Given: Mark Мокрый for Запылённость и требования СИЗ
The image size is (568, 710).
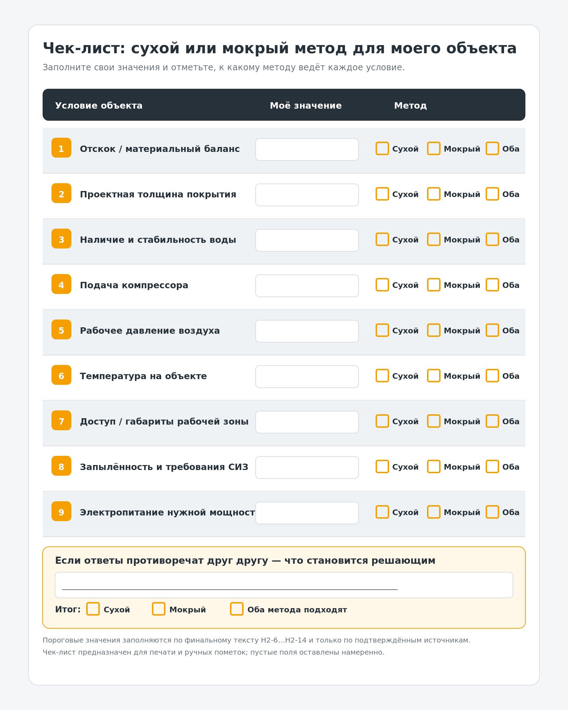Looking at the screenshot, I should 434,466.
